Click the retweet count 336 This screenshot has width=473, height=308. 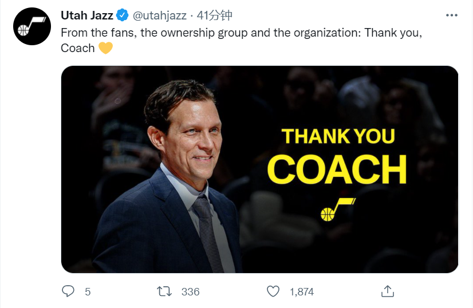(190, 292)
